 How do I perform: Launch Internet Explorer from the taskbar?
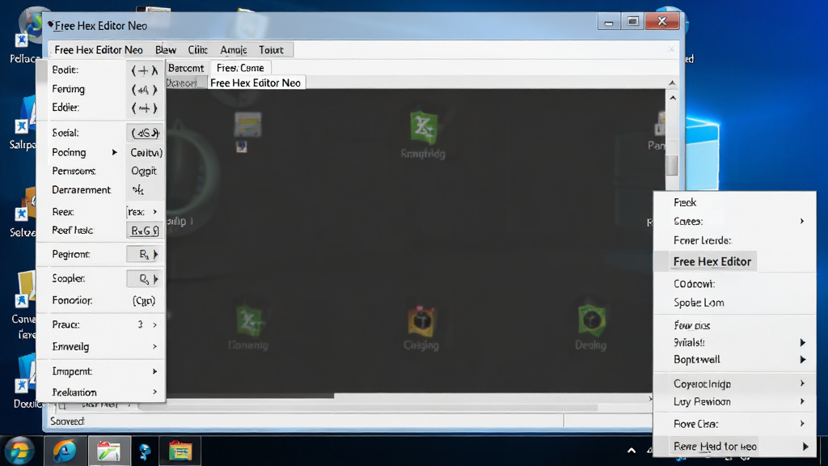[x=65, y=451]
